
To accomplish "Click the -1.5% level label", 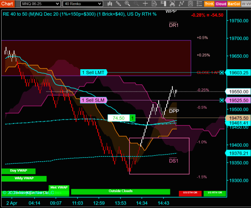I will 202,177.
